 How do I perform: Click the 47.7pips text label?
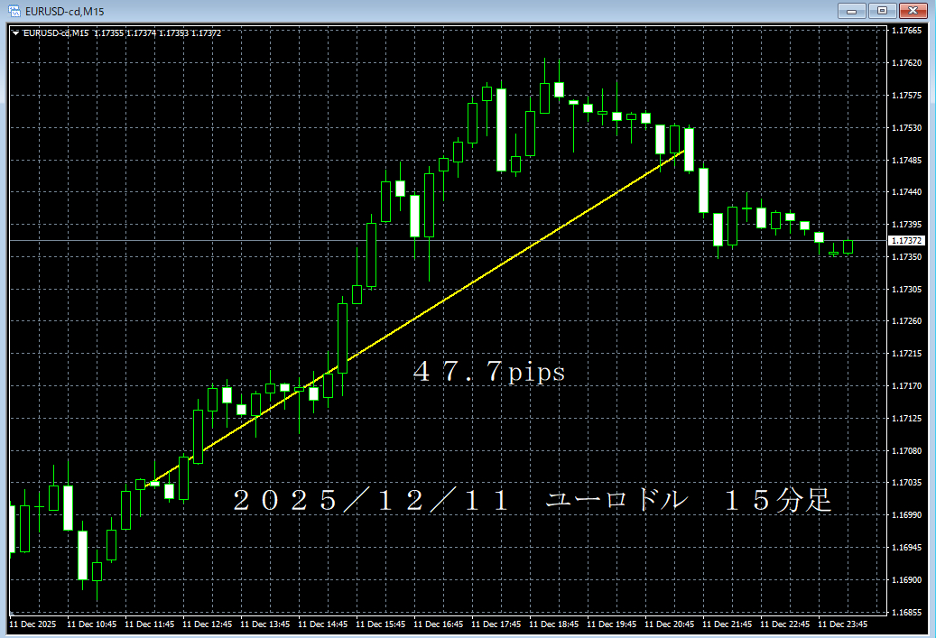(489, 371)
